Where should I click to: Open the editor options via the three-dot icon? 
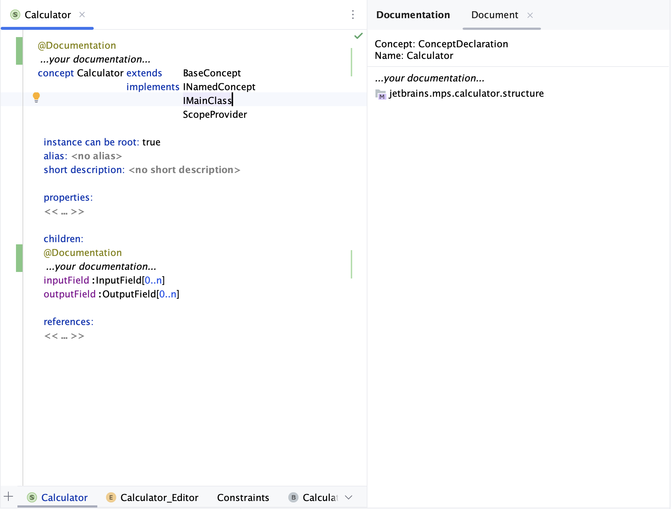coord(353,15)
